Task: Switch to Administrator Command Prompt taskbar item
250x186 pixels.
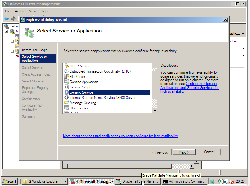Action: pyautogui.click(x=184, y=182)
